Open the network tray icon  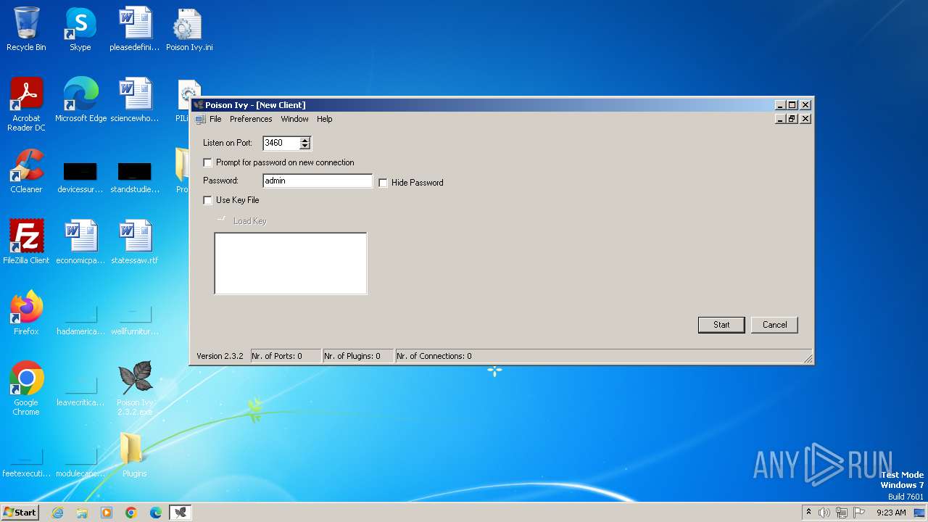(842, 513)
